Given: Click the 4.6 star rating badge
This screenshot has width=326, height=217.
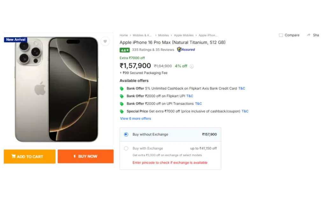Looking at the screenshot, I should pos(124,50).
